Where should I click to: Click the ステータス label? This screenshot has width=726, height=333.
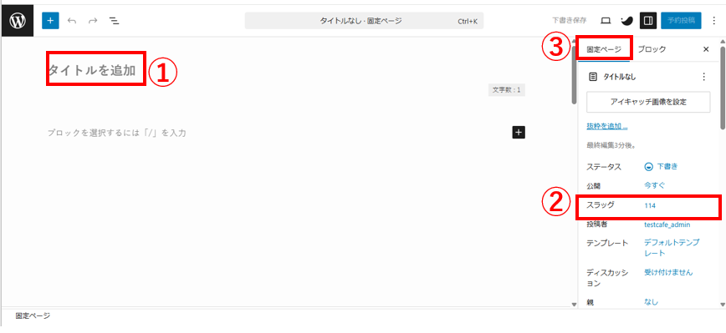click(x=604, y=166)
